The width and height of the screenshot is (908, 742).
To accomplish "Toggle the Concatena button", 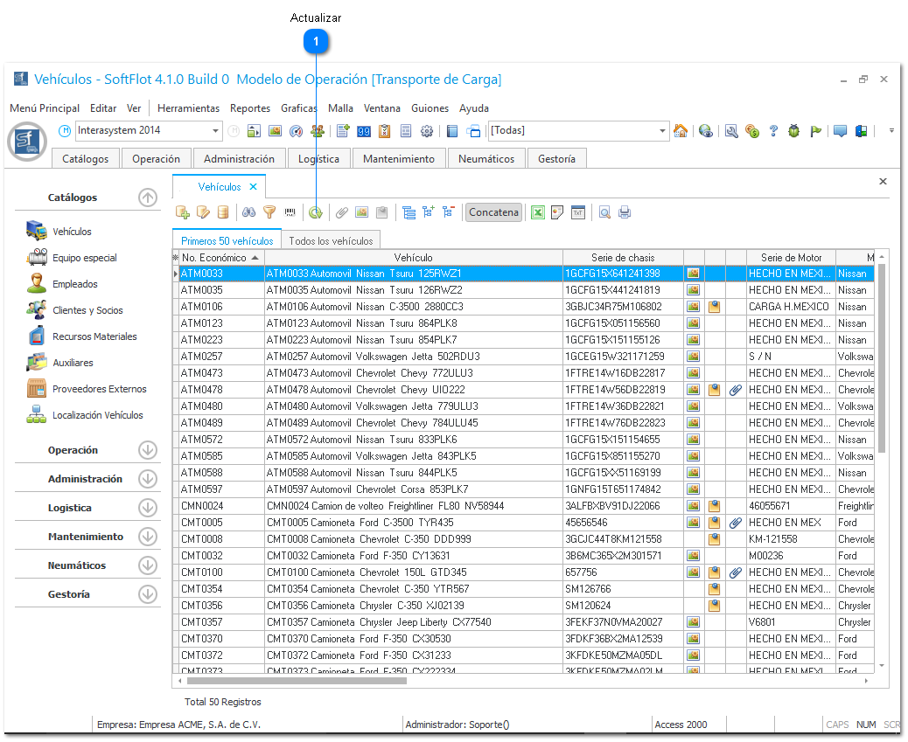I will coord(493,212).
